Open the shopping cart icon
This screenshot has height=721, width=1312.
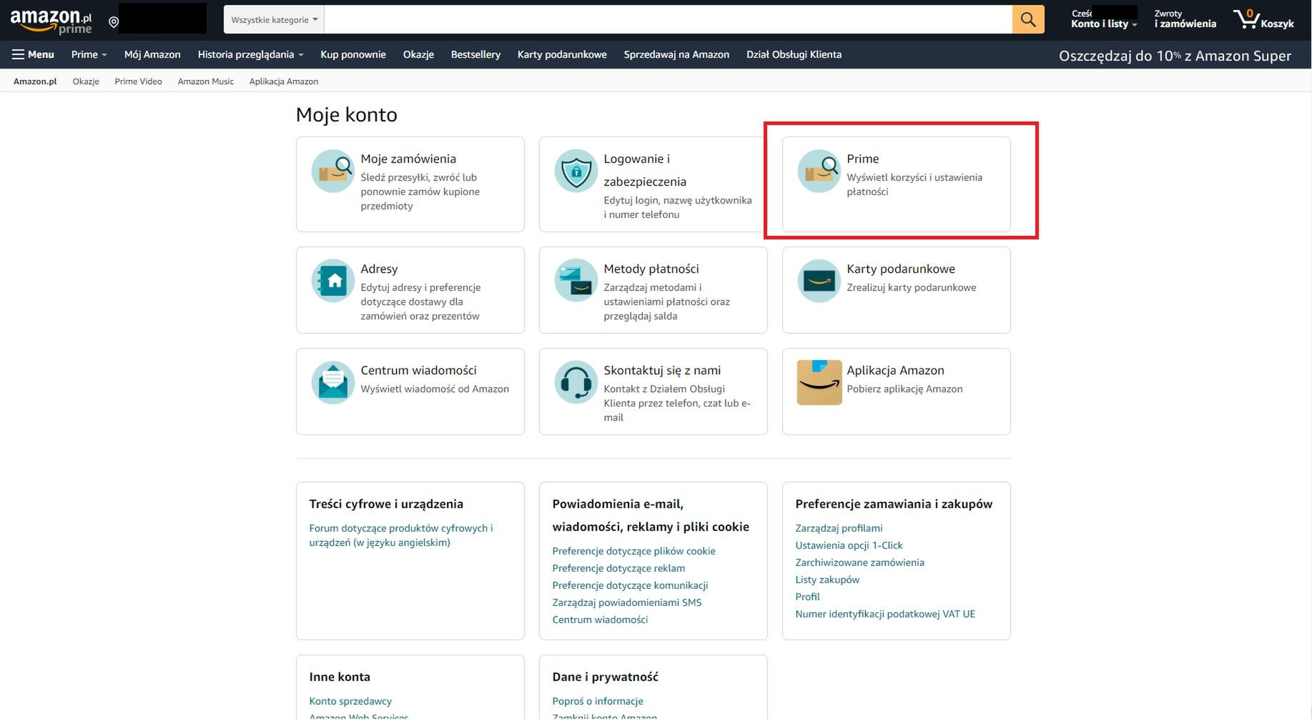point(1247,19)
